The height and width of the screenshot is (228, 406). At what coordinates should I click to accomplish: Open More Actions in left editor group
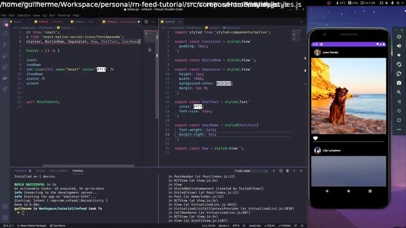coord(153,22)
